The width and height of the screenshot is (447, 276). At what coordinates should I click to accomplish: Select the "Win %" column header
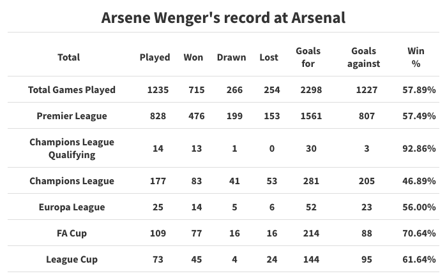[x=416, y=57]
